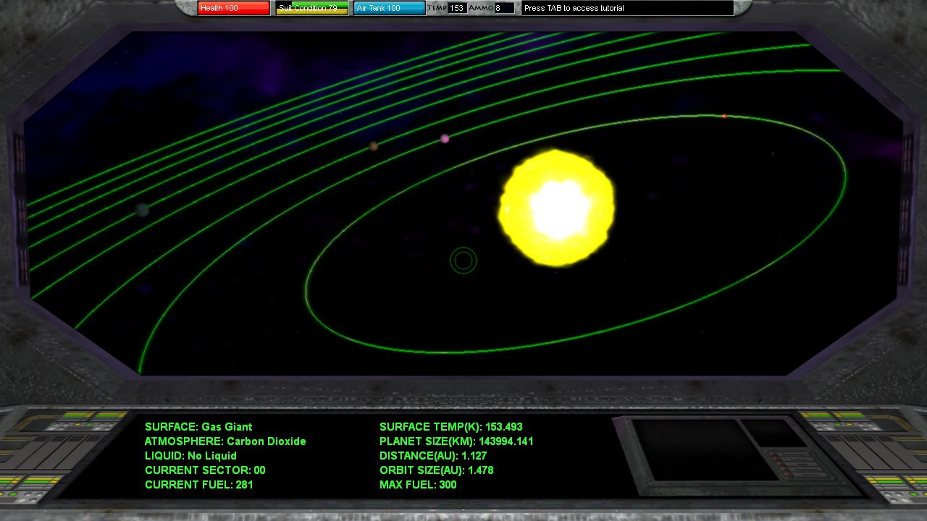The height and width of the screenshot is (521, 927).
Task: Click the Suit Condition 79 bar
Action: 312,8
